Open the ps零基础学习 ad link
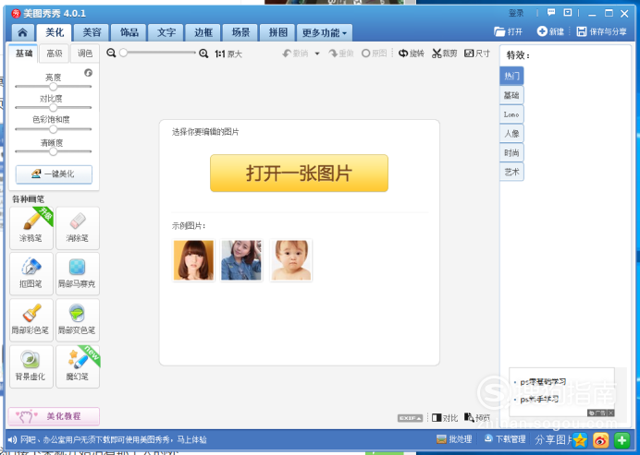640x455 pixels. point(543,382)
